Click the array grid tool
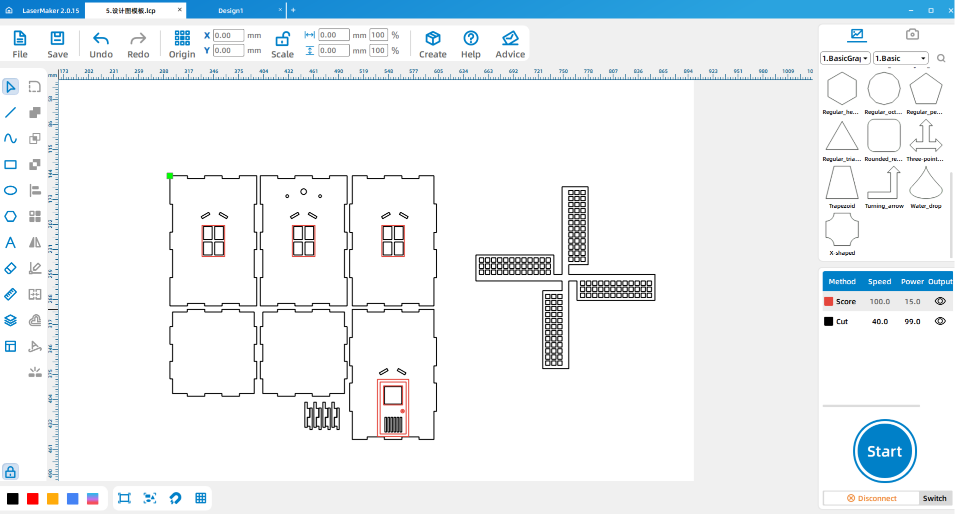The height and width of the screenshot is (515, 955). click(x=34, y=216)
